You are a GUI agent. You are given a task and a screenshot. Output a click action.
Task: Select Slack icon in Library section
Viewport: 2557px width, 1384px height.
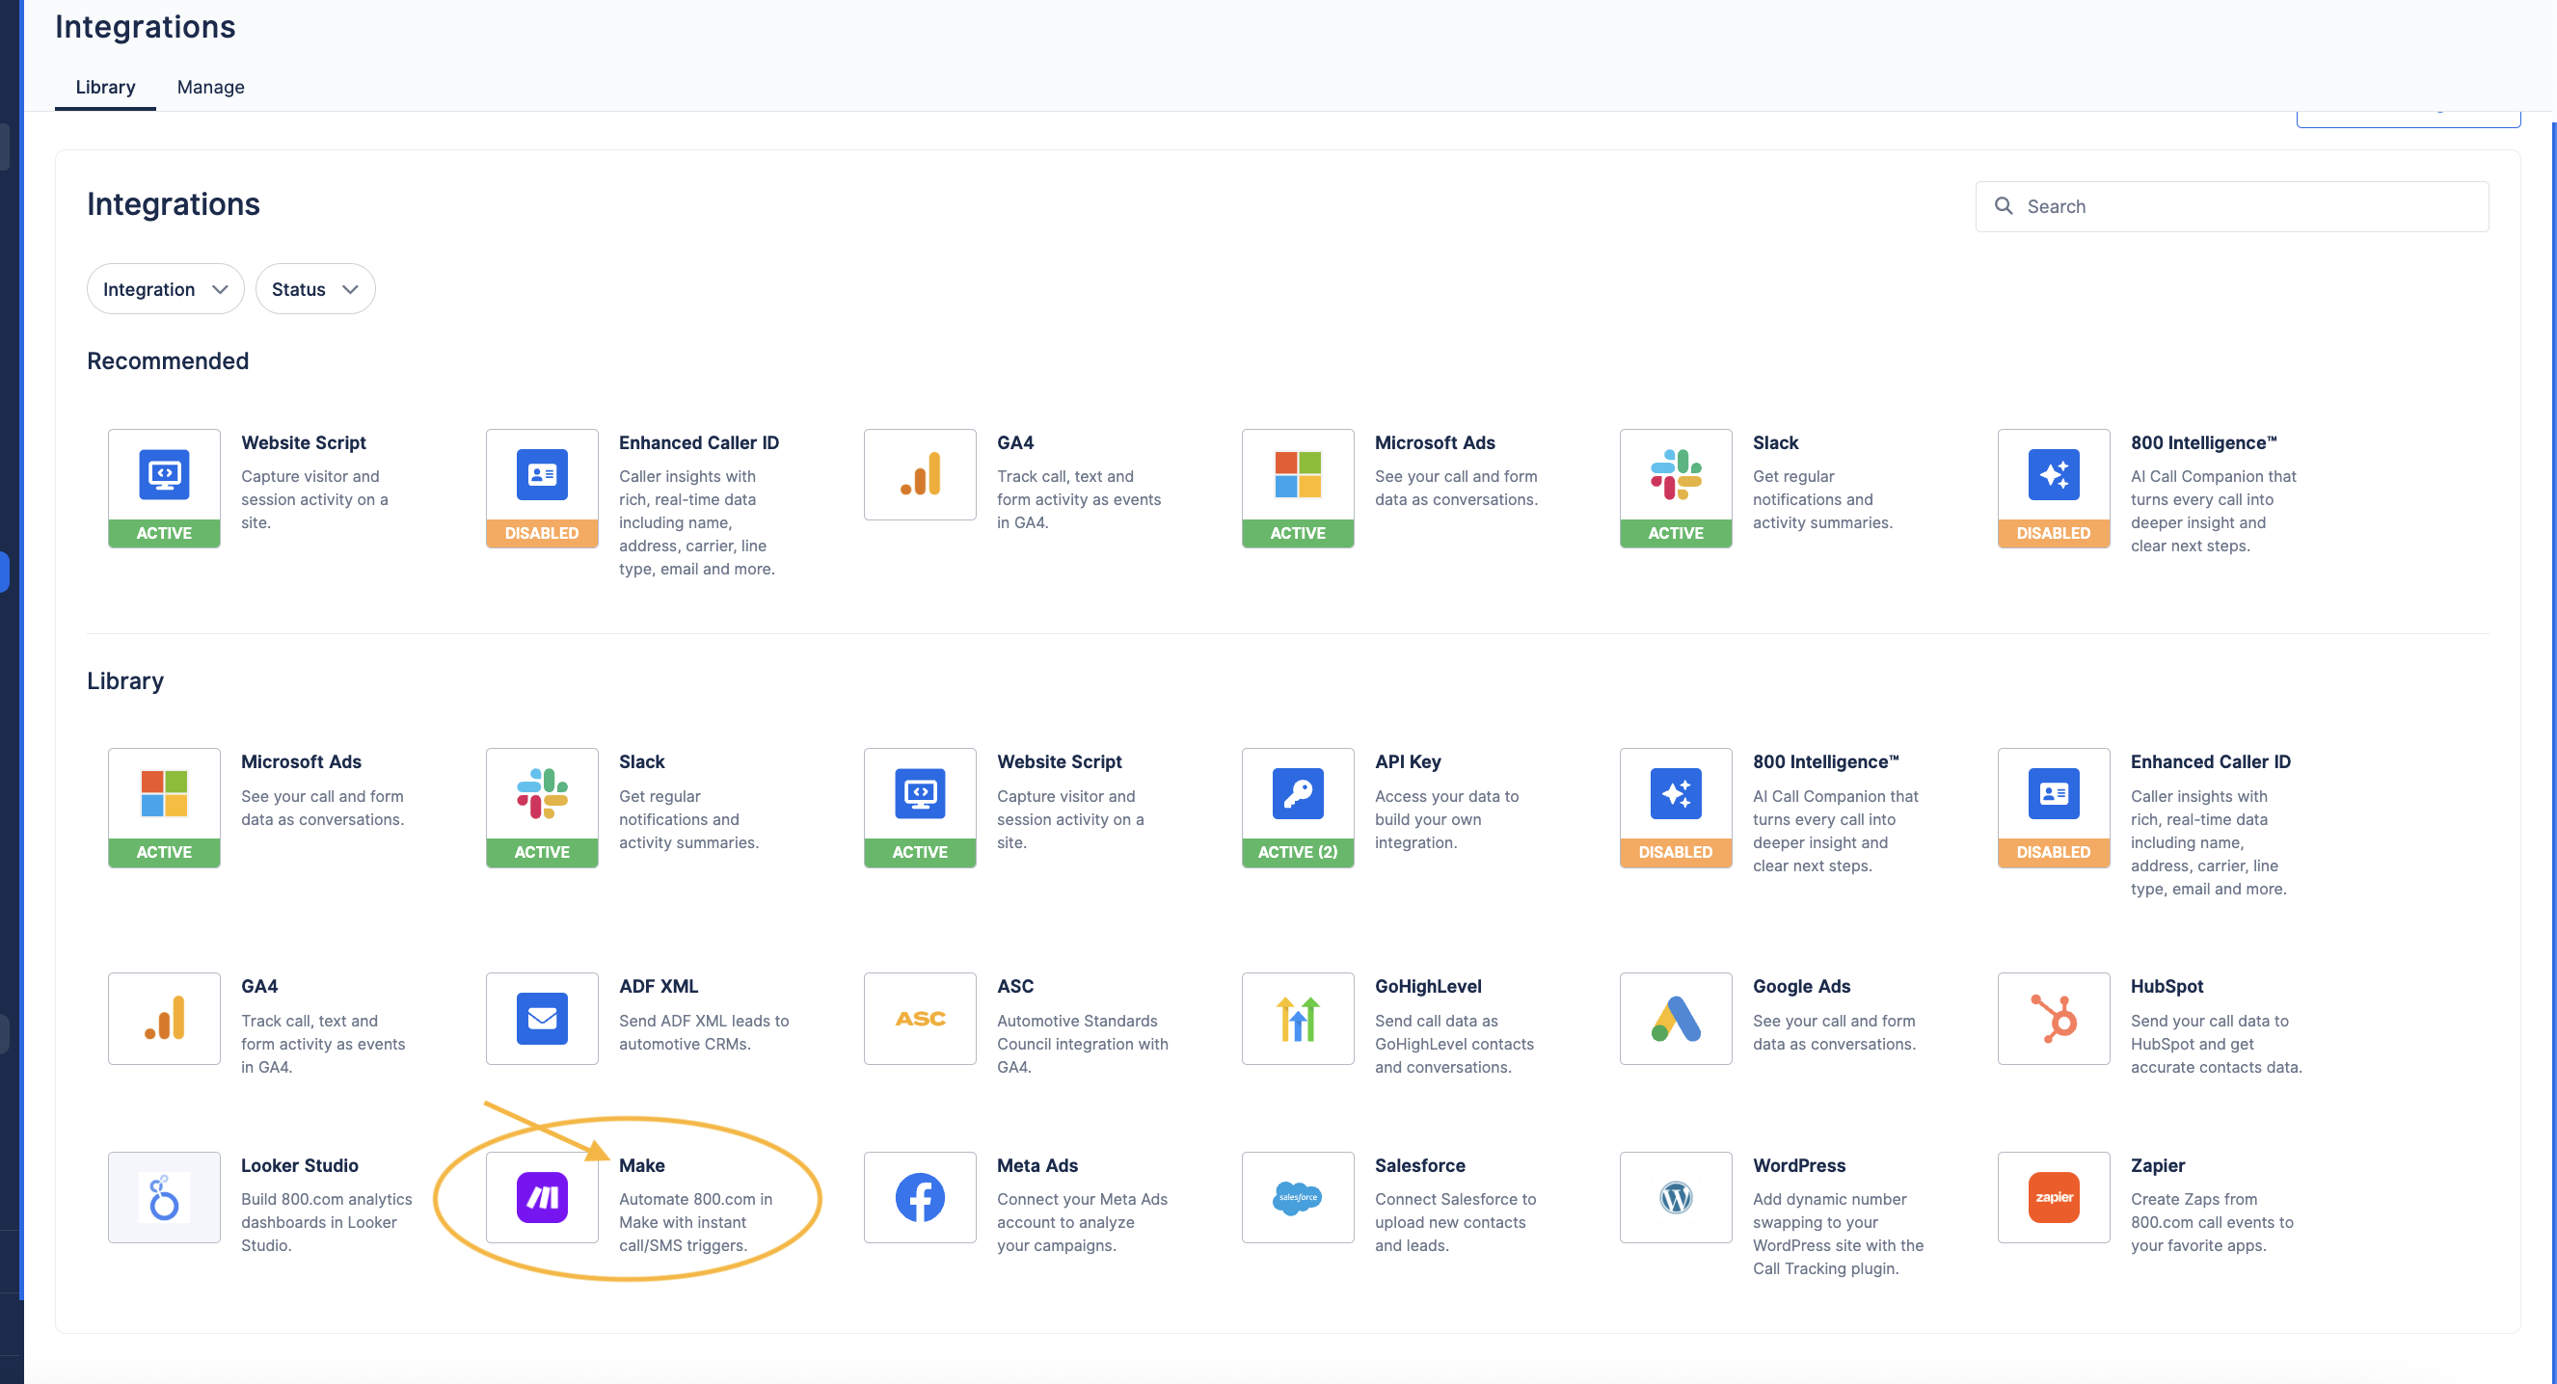pyautogui.click(x=542, y=794)
